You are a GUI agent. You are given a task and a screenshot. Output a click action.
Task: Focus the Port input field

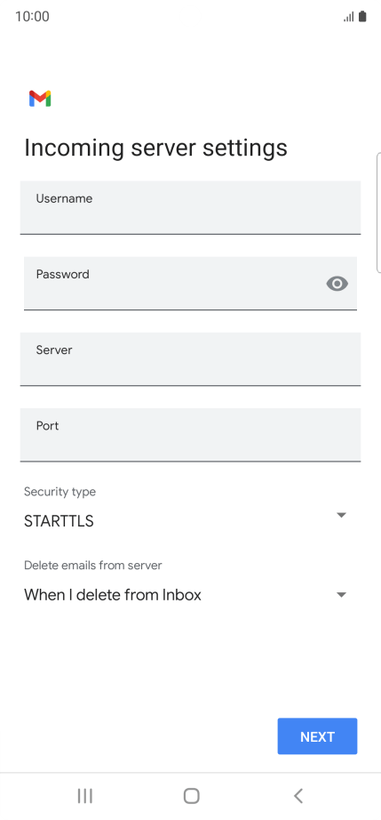190,435
